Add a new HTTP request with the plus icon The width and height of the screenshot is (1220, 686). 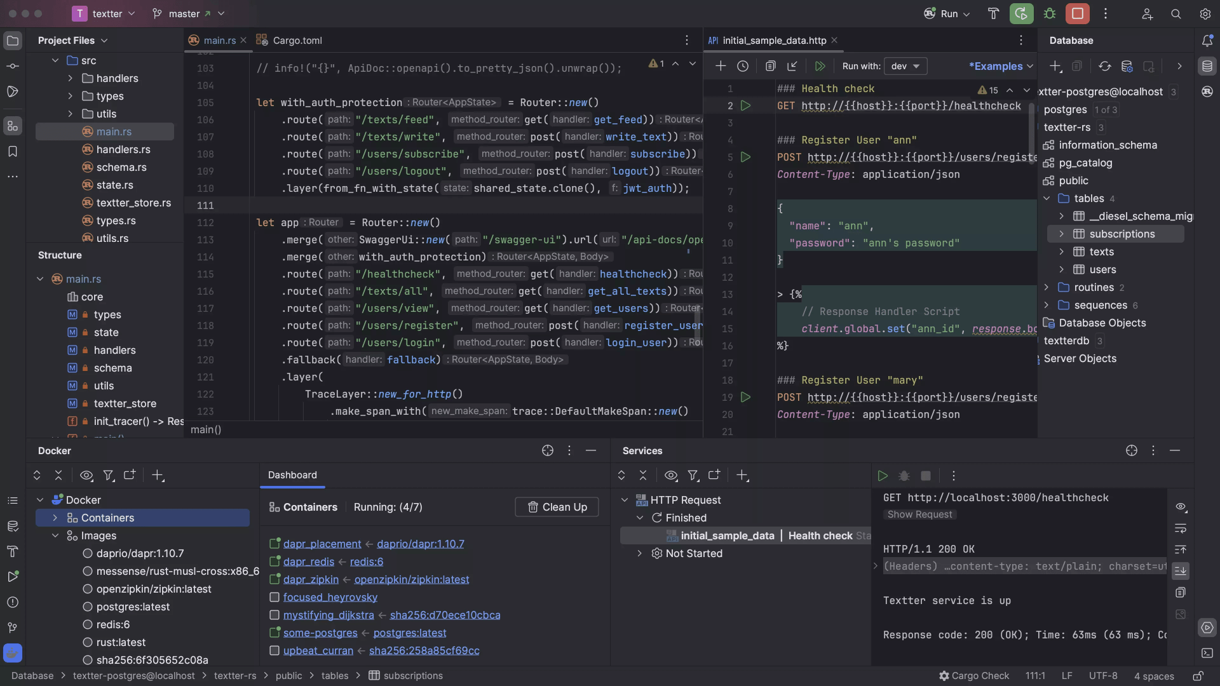pyautogui.click(x=721, y=65)
